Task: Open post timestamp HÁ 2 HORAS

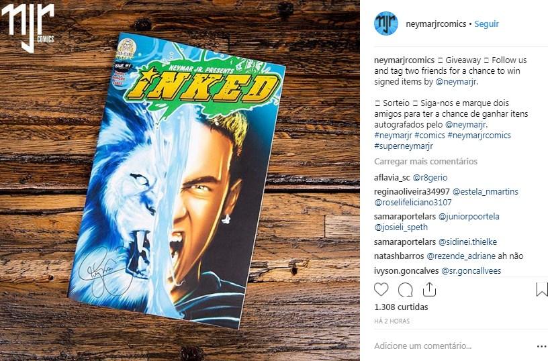Action: (x=392, y=321)
